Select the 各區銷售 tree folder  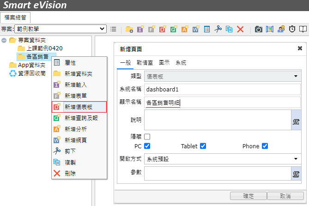pos(37,57)
